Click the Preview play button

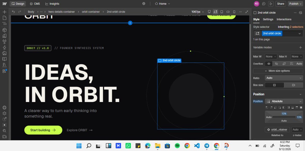pyautogui.click(x=271, y=4)
